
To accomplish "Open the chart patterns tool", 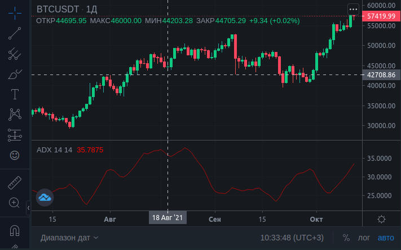I will click(x=15, y=114).
